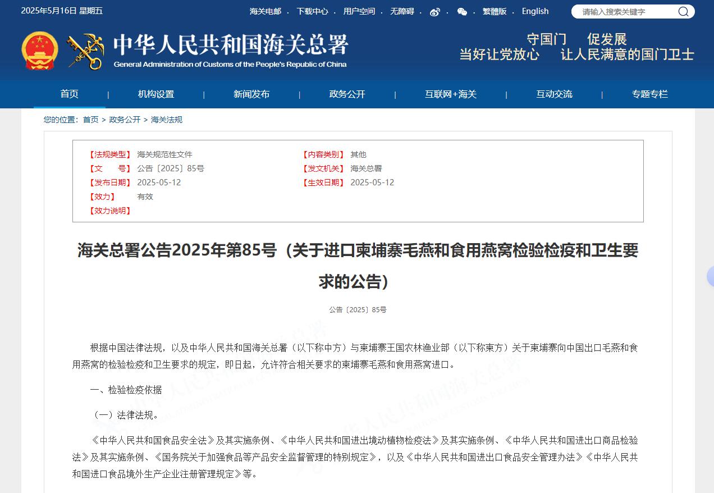Click the 【发文机关】 label
Screen dimensions: 714x493
tap(323, 168)
